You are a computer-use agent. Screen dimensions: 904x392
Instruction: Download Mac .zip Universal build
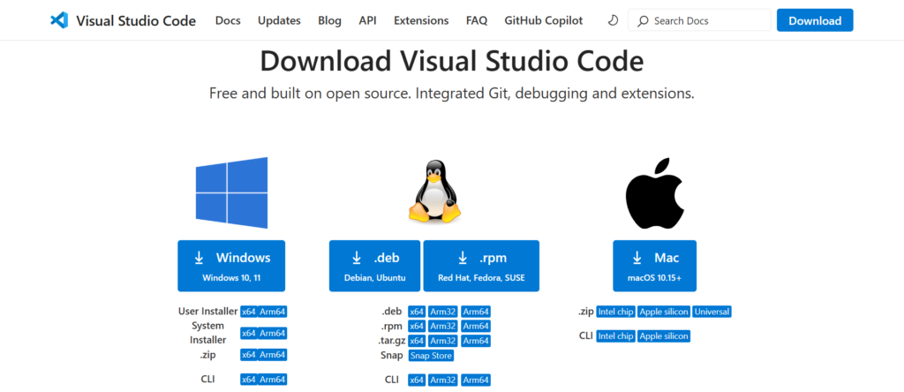click(712, 312)
